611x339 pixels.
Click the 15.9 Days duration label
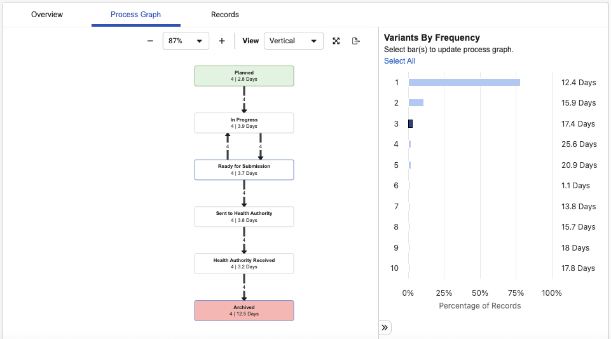[x=579, y=103]
